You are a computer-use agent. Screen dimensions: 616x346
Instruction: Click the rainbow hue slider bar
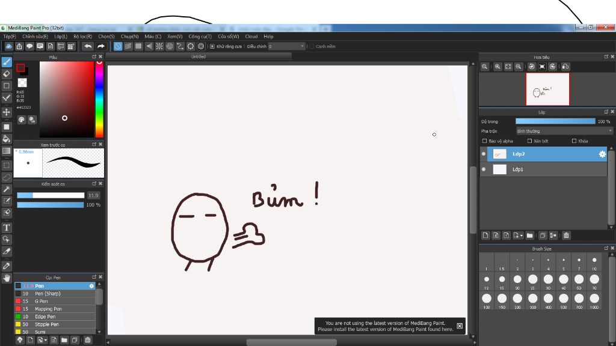99,100
